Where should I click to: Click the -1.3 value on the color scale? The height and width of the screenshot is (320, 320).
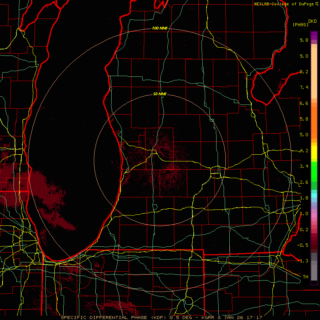[x=303, y=261]
